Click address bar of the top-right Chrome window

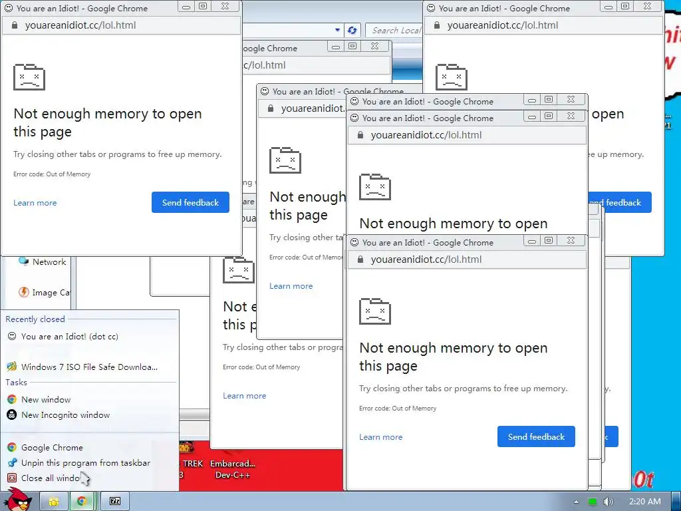coord(543,25)
